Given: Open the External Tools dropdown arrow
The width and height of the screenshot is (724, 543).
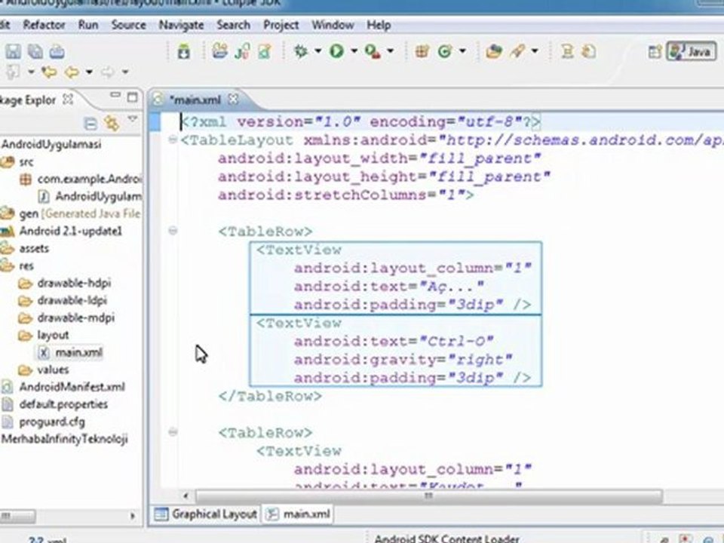Looking at the screenshot, I should (x=390, y=51).
